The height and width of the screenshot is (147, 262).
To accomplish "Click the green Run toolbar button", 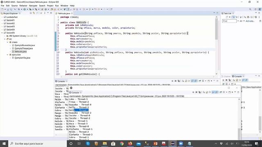I will 25,9.
